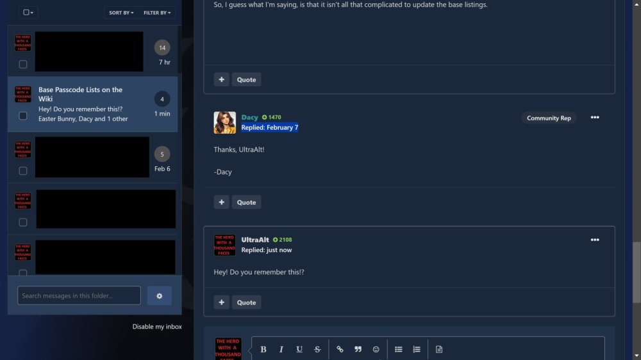641x360 pixels.
Task: Toggle bold formatting in the reply editor
Action: pyautogui.click(x=263, y=349)
